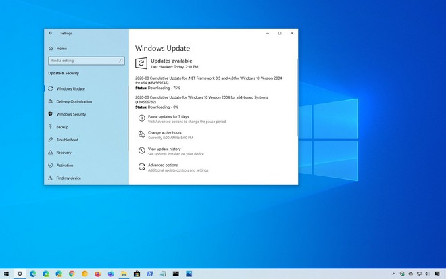Open Windows Security shield icon
446x279 pixels.
[x=50, y=114]
